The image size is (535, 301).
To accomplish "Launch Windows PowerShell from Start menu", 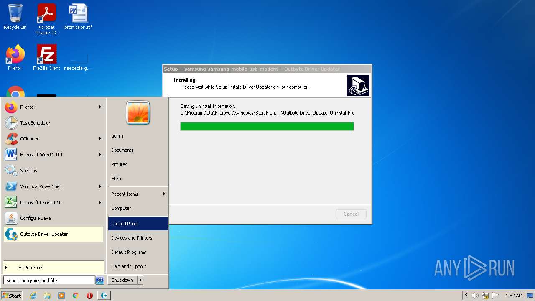I will 53,186.
